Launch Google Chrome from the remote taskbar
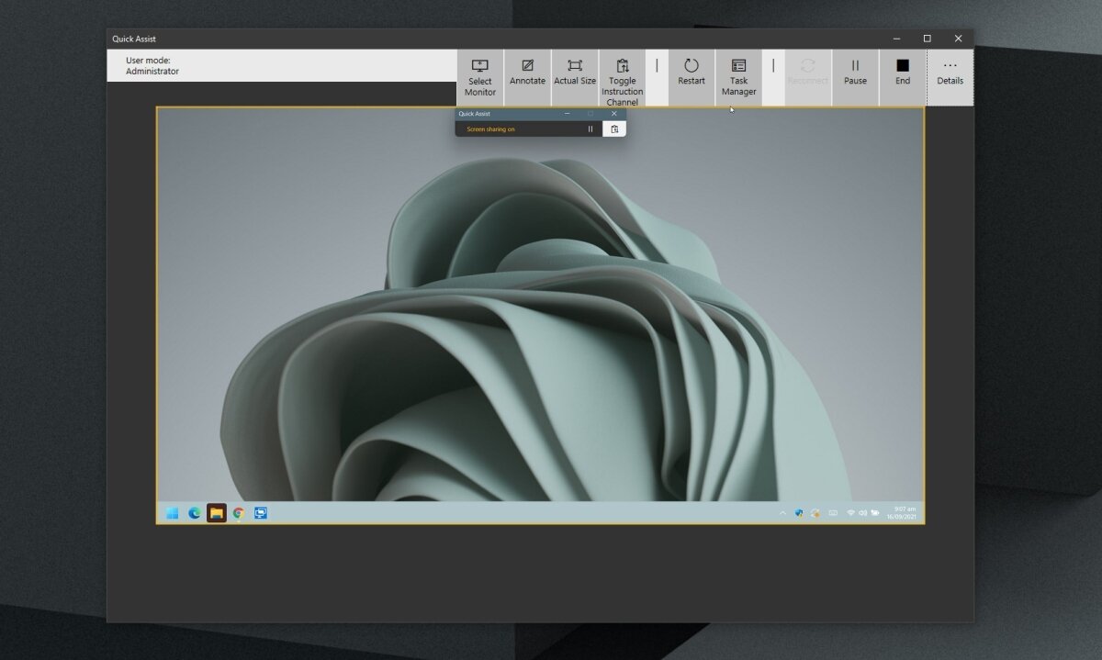 [239, 513]
